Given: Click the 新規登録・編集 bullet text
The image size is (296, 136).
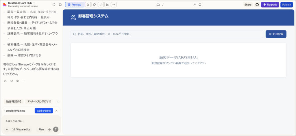Looking at the screenshot, I should pyautogui.click(x=32, y=25).
